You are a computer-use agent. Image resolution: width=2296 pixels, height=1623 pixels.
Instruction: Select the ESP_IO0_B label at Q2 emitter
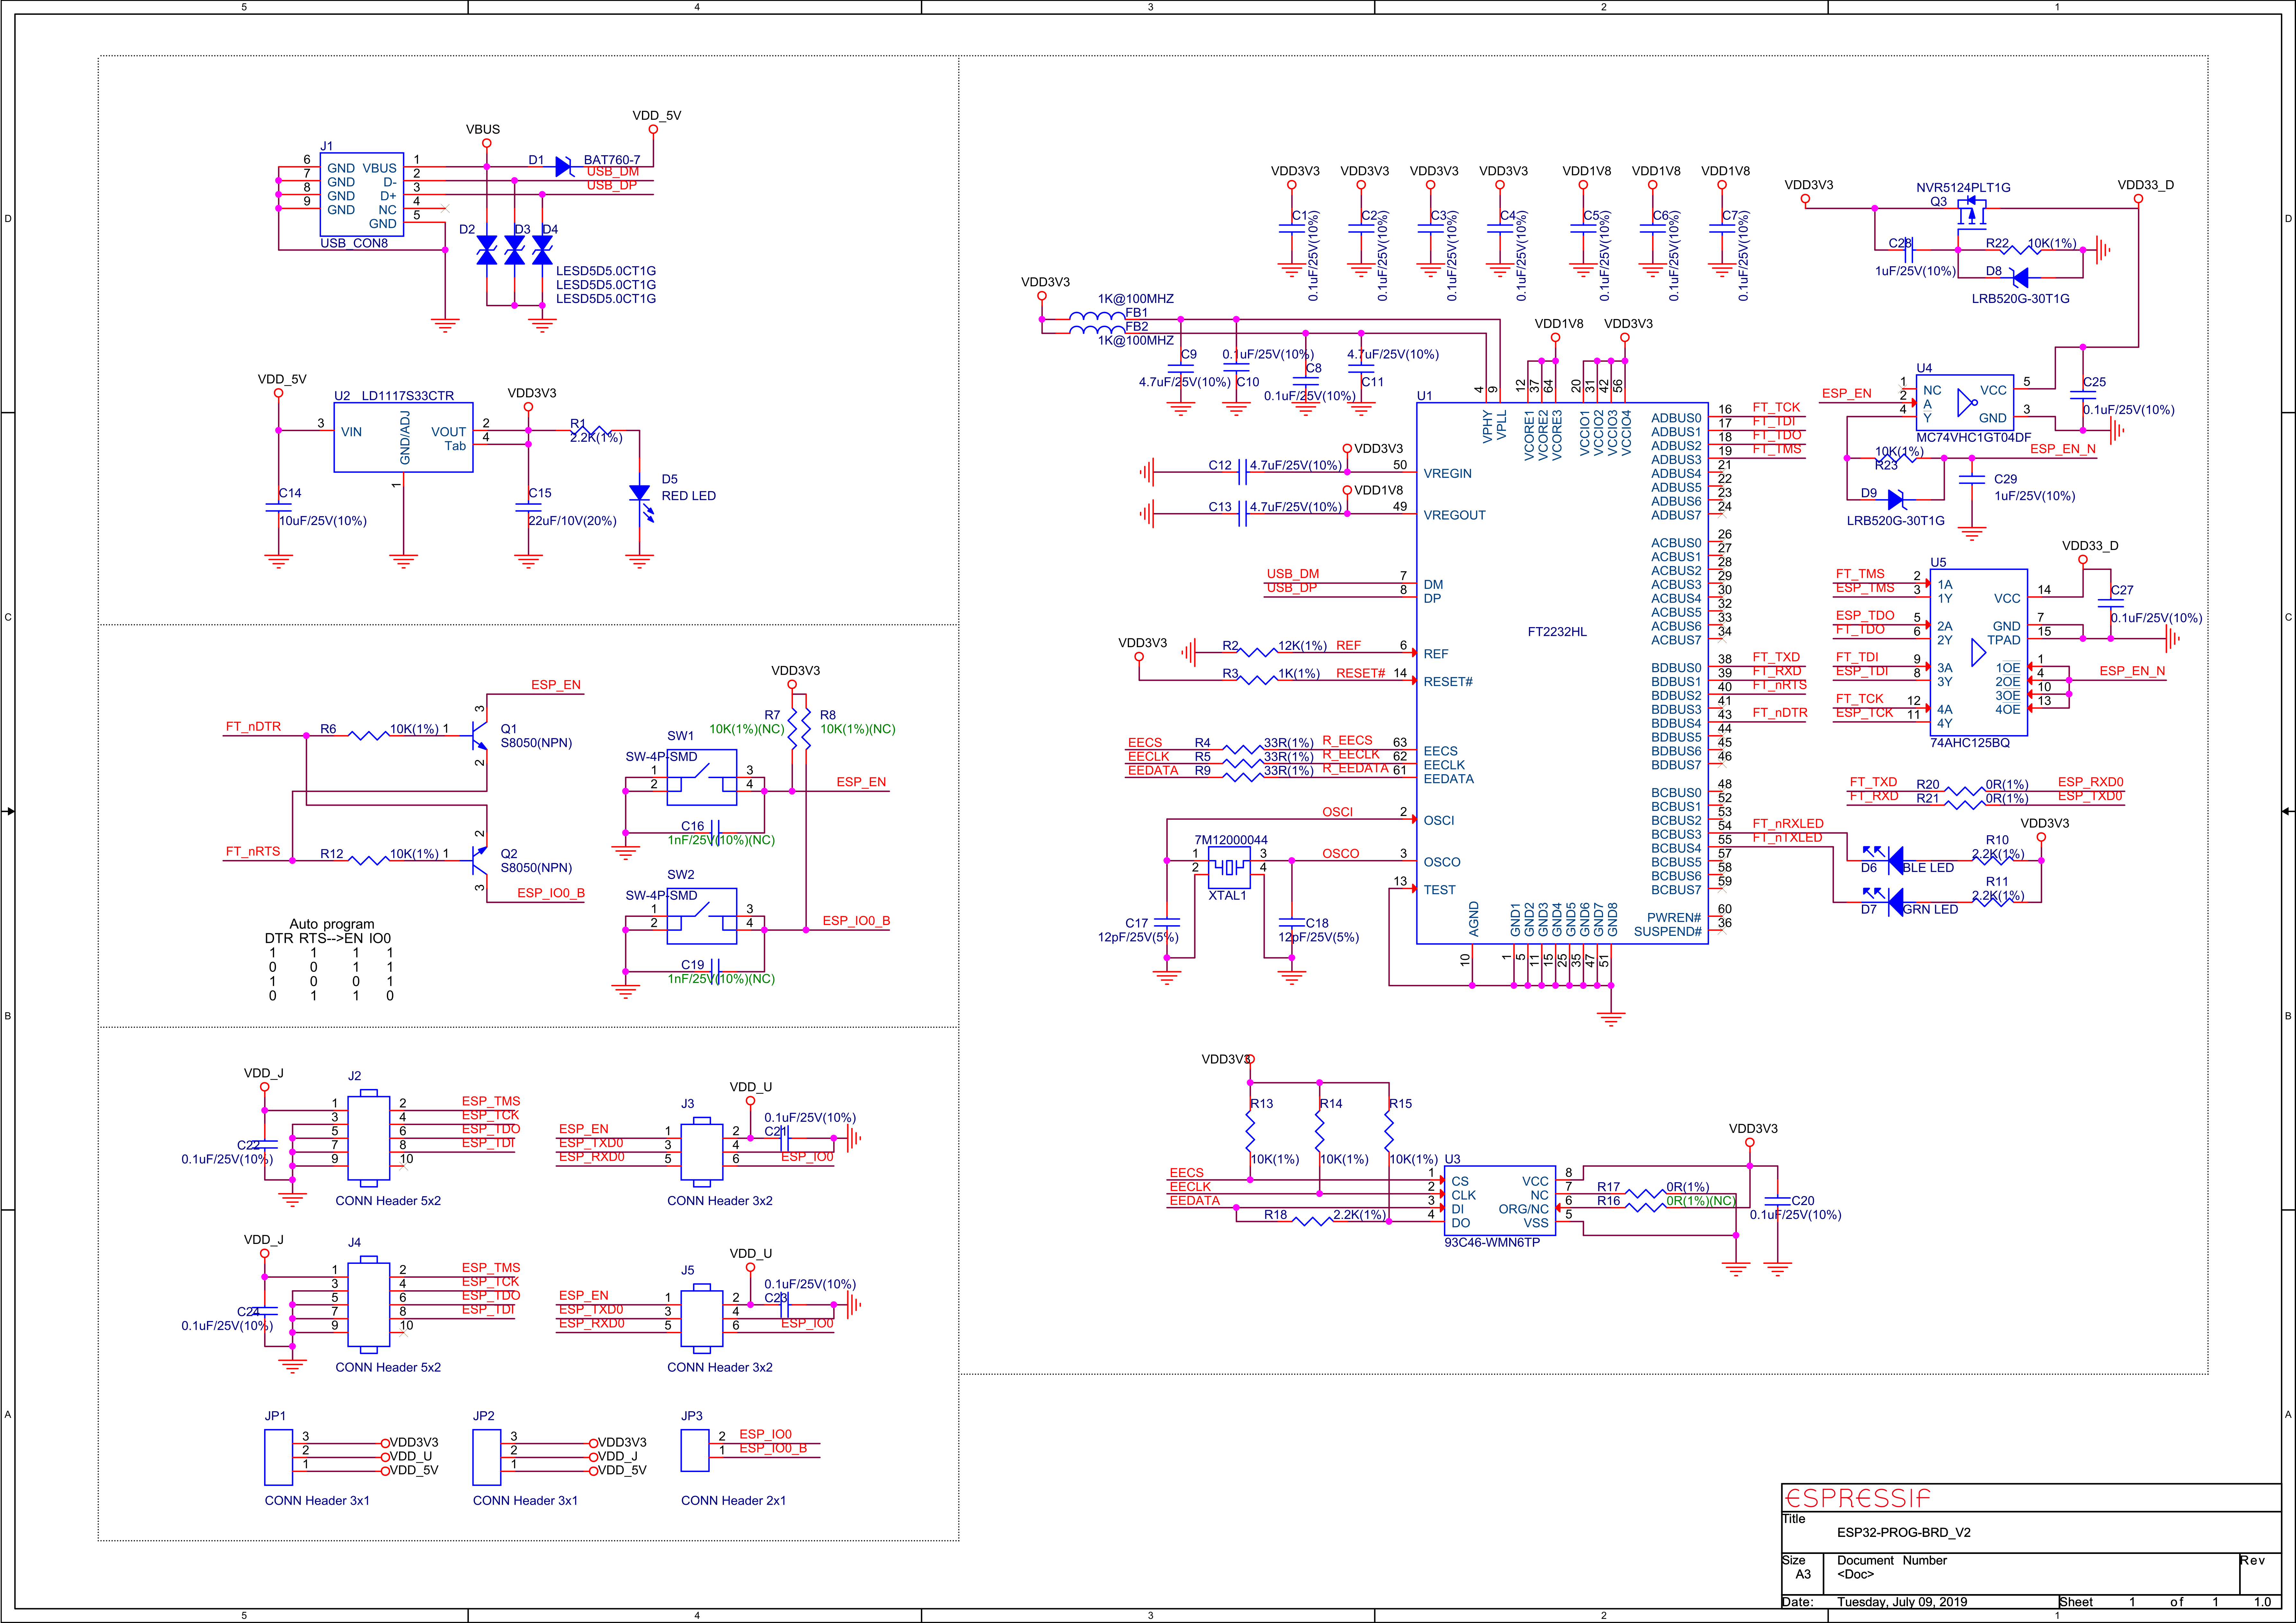(x=551, y=893)
